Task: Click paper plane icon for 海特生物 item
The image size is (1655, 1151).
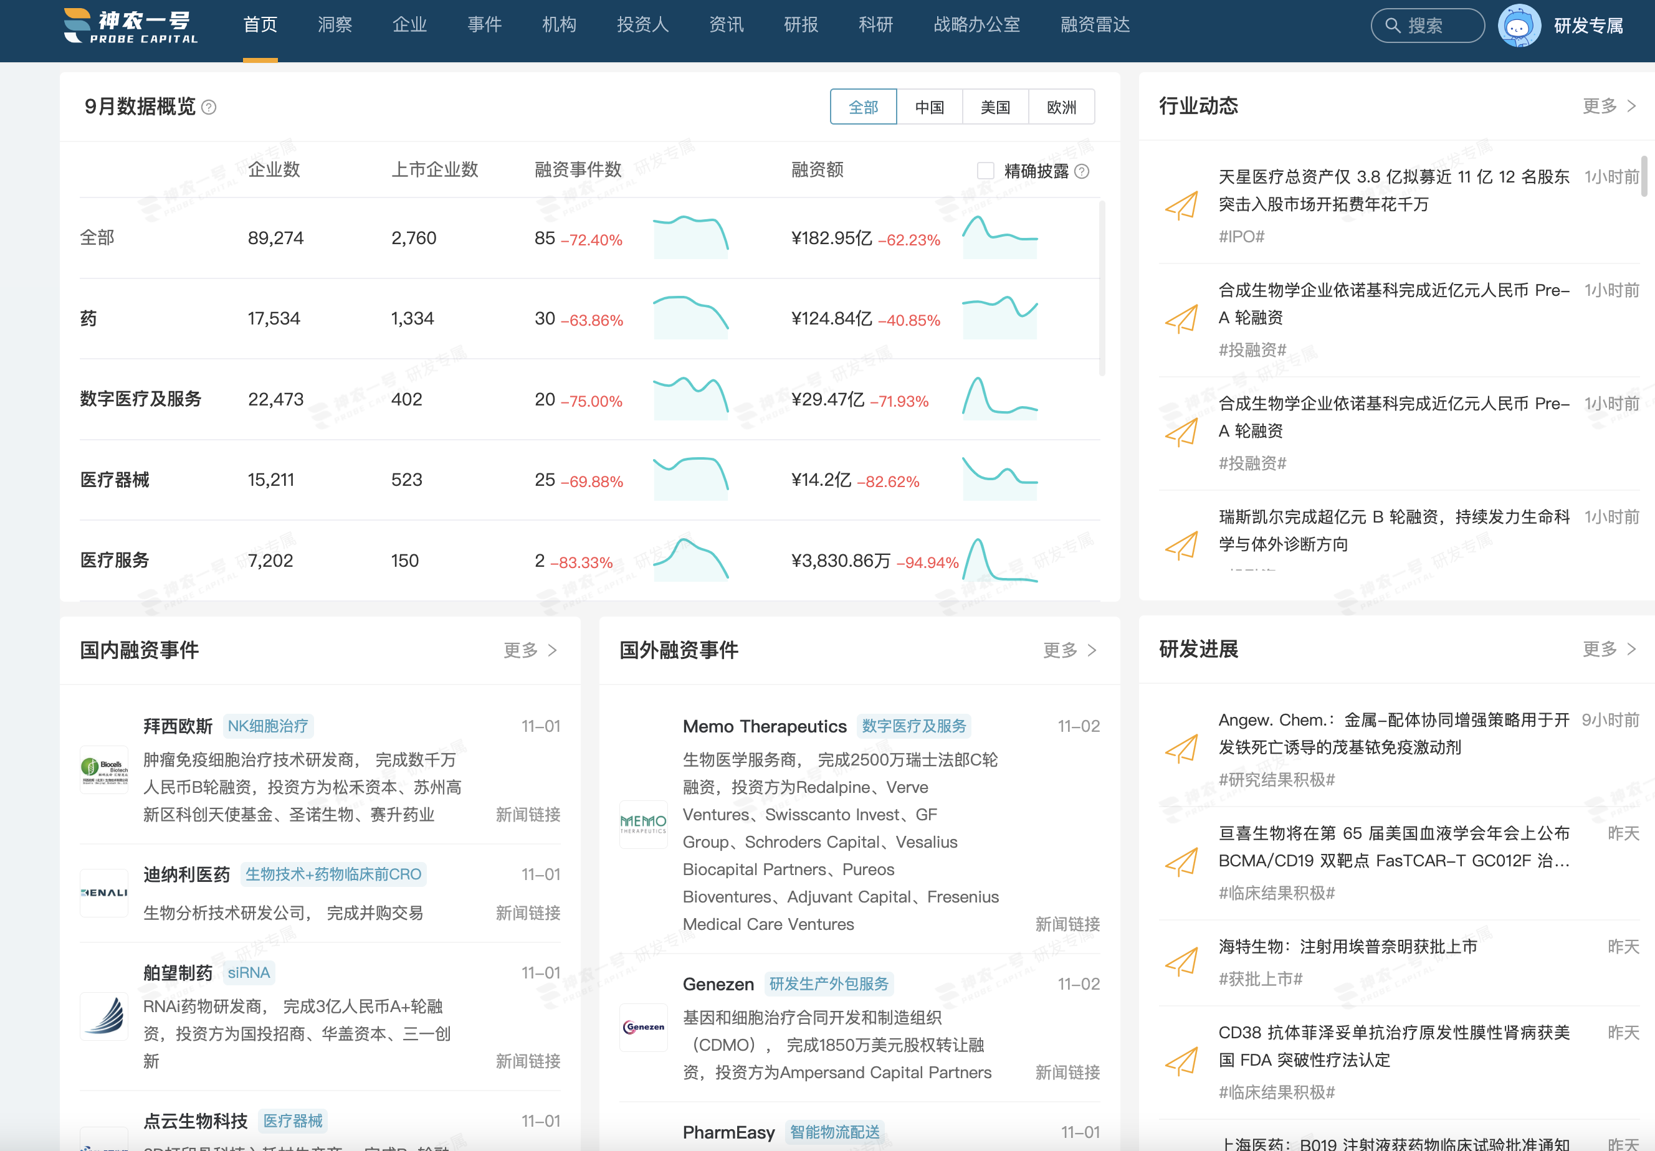Action: click(x=1182, y=961)
